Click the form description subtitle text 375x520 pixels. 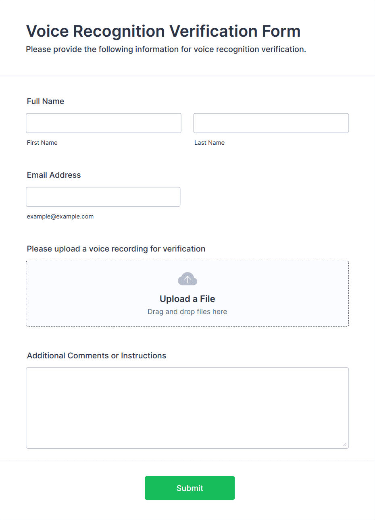166,49
